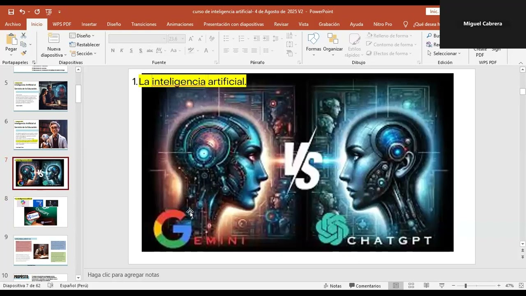
Task: Click the zoom out minus button
Action: [x=453, y=286]
